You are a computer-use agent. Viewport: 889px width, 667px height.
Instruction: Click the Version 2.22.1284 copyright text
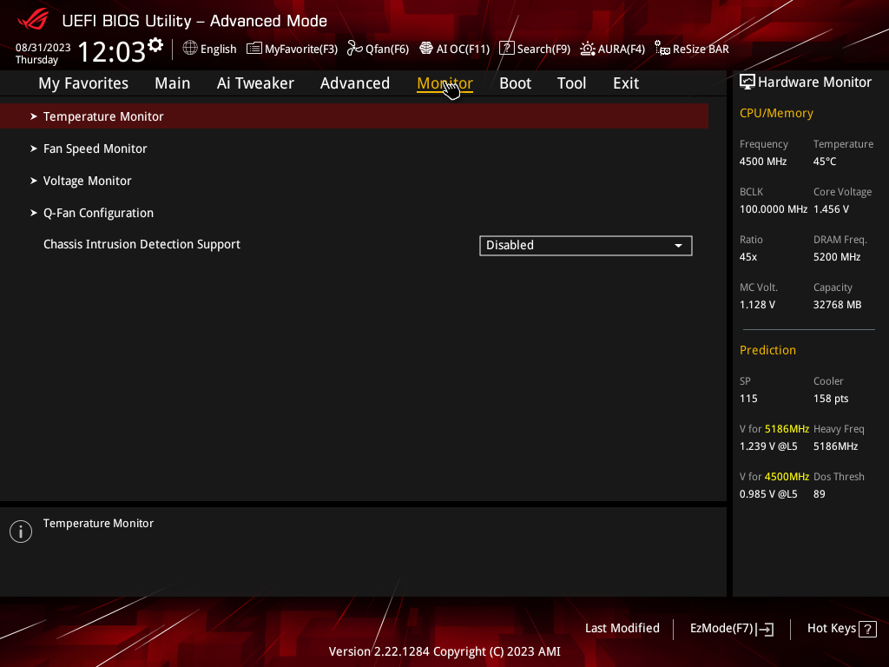point(444,651)
